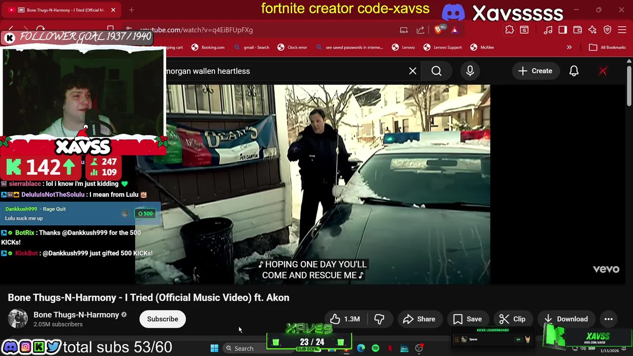Expand hidden bookmarks overflow chevron
This screenshot has height=356, width=633.
click(569, 47)
